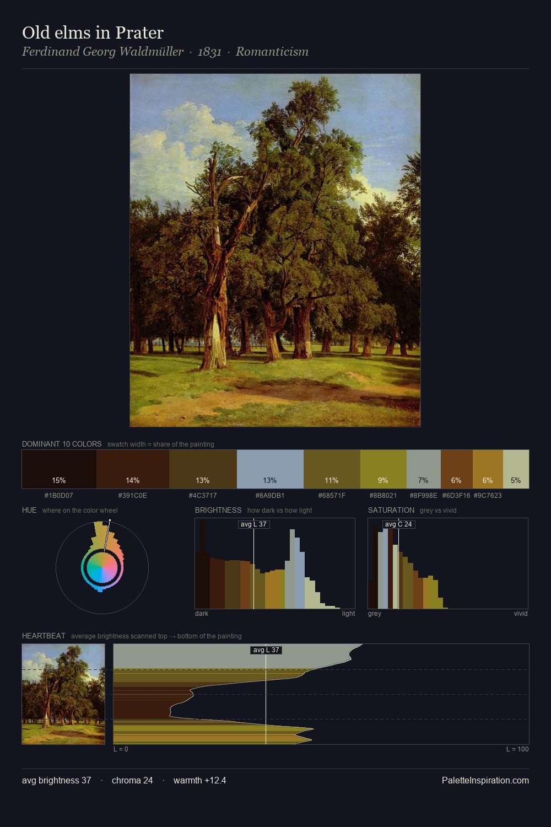Click 'swatch width = share of the painting' caption
The height and width of the screenshot is (827, 551).
tap(160, 444)
